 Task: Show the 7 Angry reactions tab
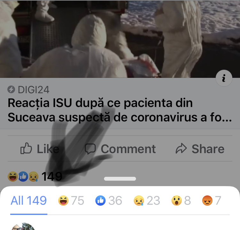click(x=212, y=201)
